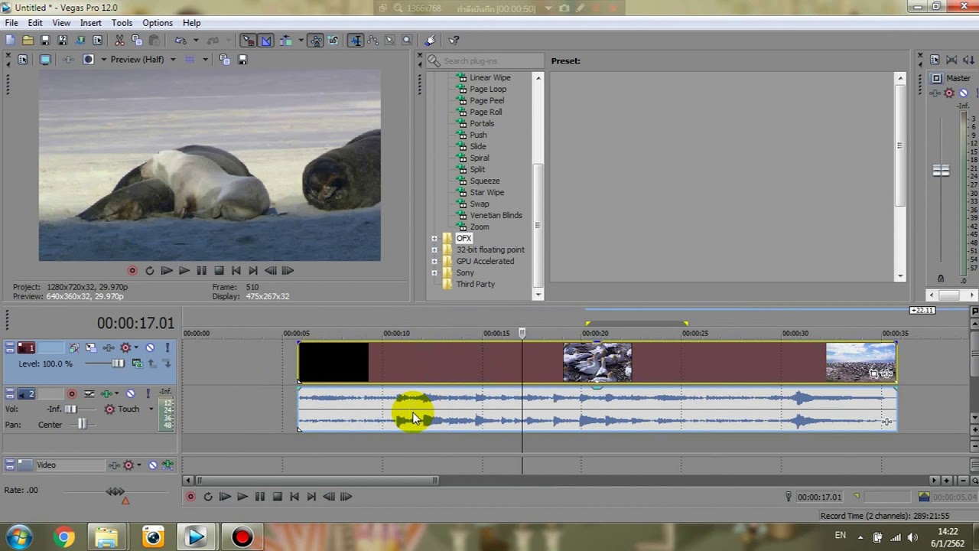Image resolution: width=979 pixels, height=551 pixels.
Task: Mute video track 1
Action: click(x=150, y=348)
